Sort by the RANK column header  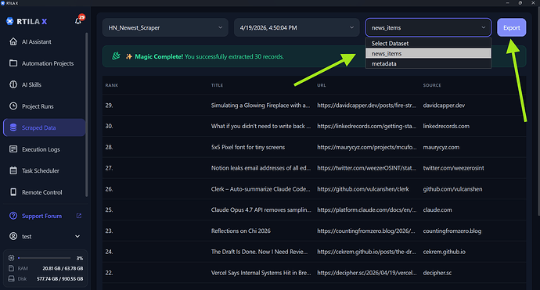(112, 85)
